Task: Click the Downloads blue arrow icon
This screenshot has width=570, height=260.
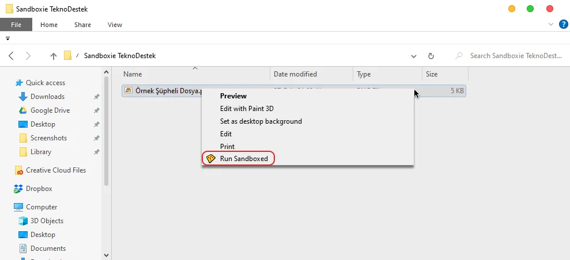Action: 23,97
